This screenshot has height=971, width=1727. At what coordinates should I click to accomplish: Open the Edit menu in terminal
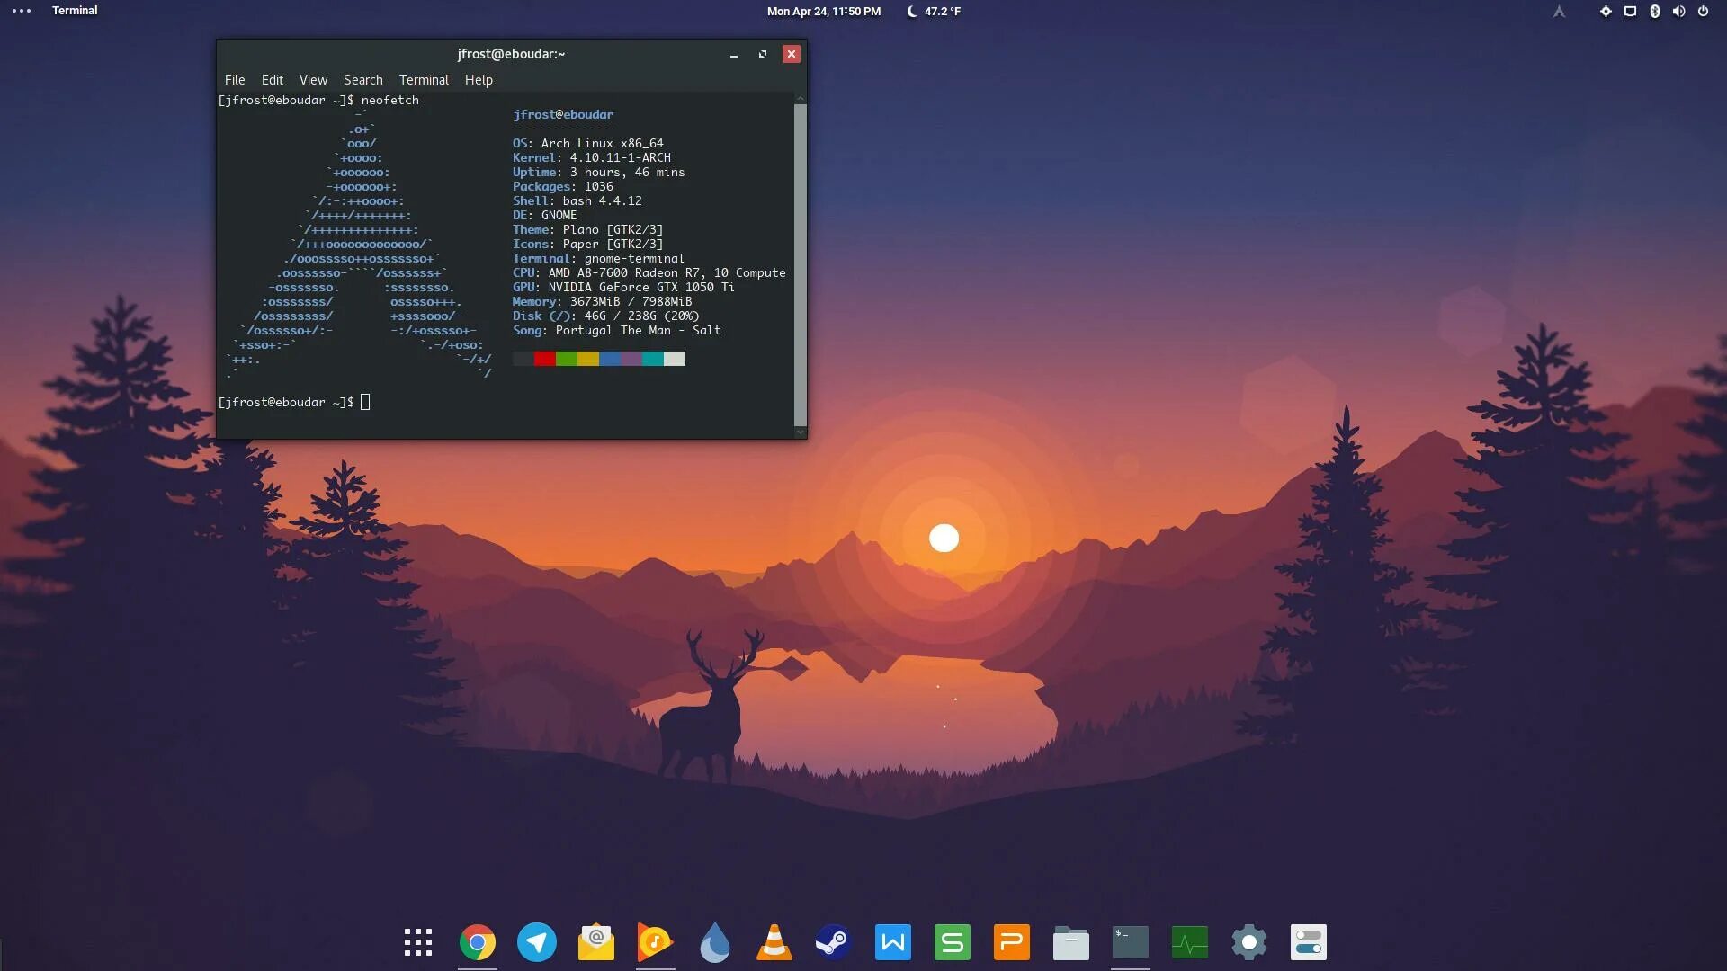click(x=273, y=80)
